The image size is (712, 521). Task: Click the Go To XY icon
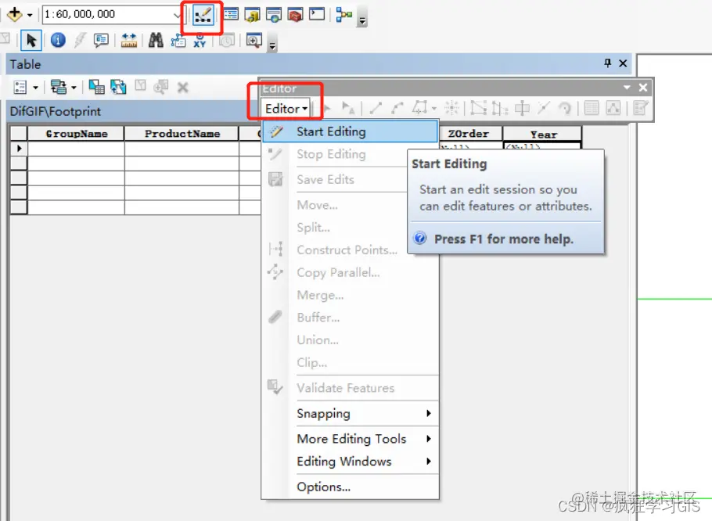(x=200, y=41)
